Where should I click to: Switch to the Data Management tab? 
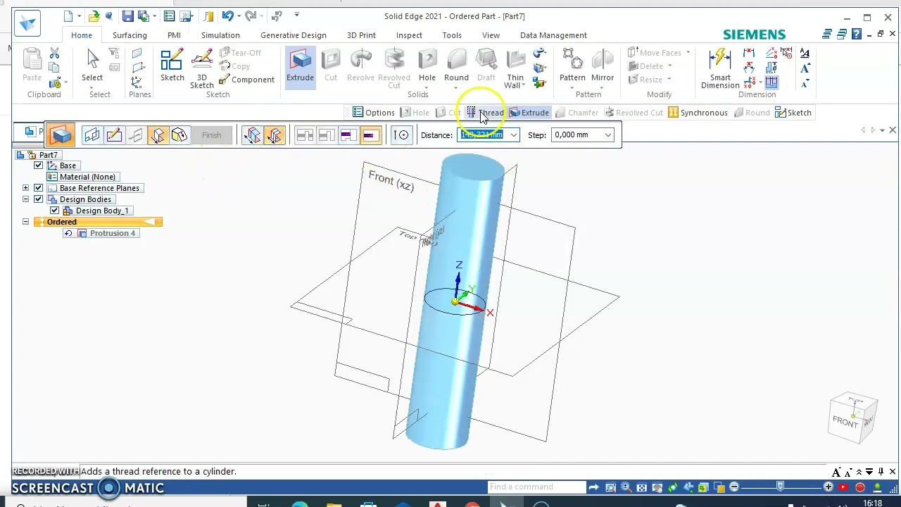[553, 35]
